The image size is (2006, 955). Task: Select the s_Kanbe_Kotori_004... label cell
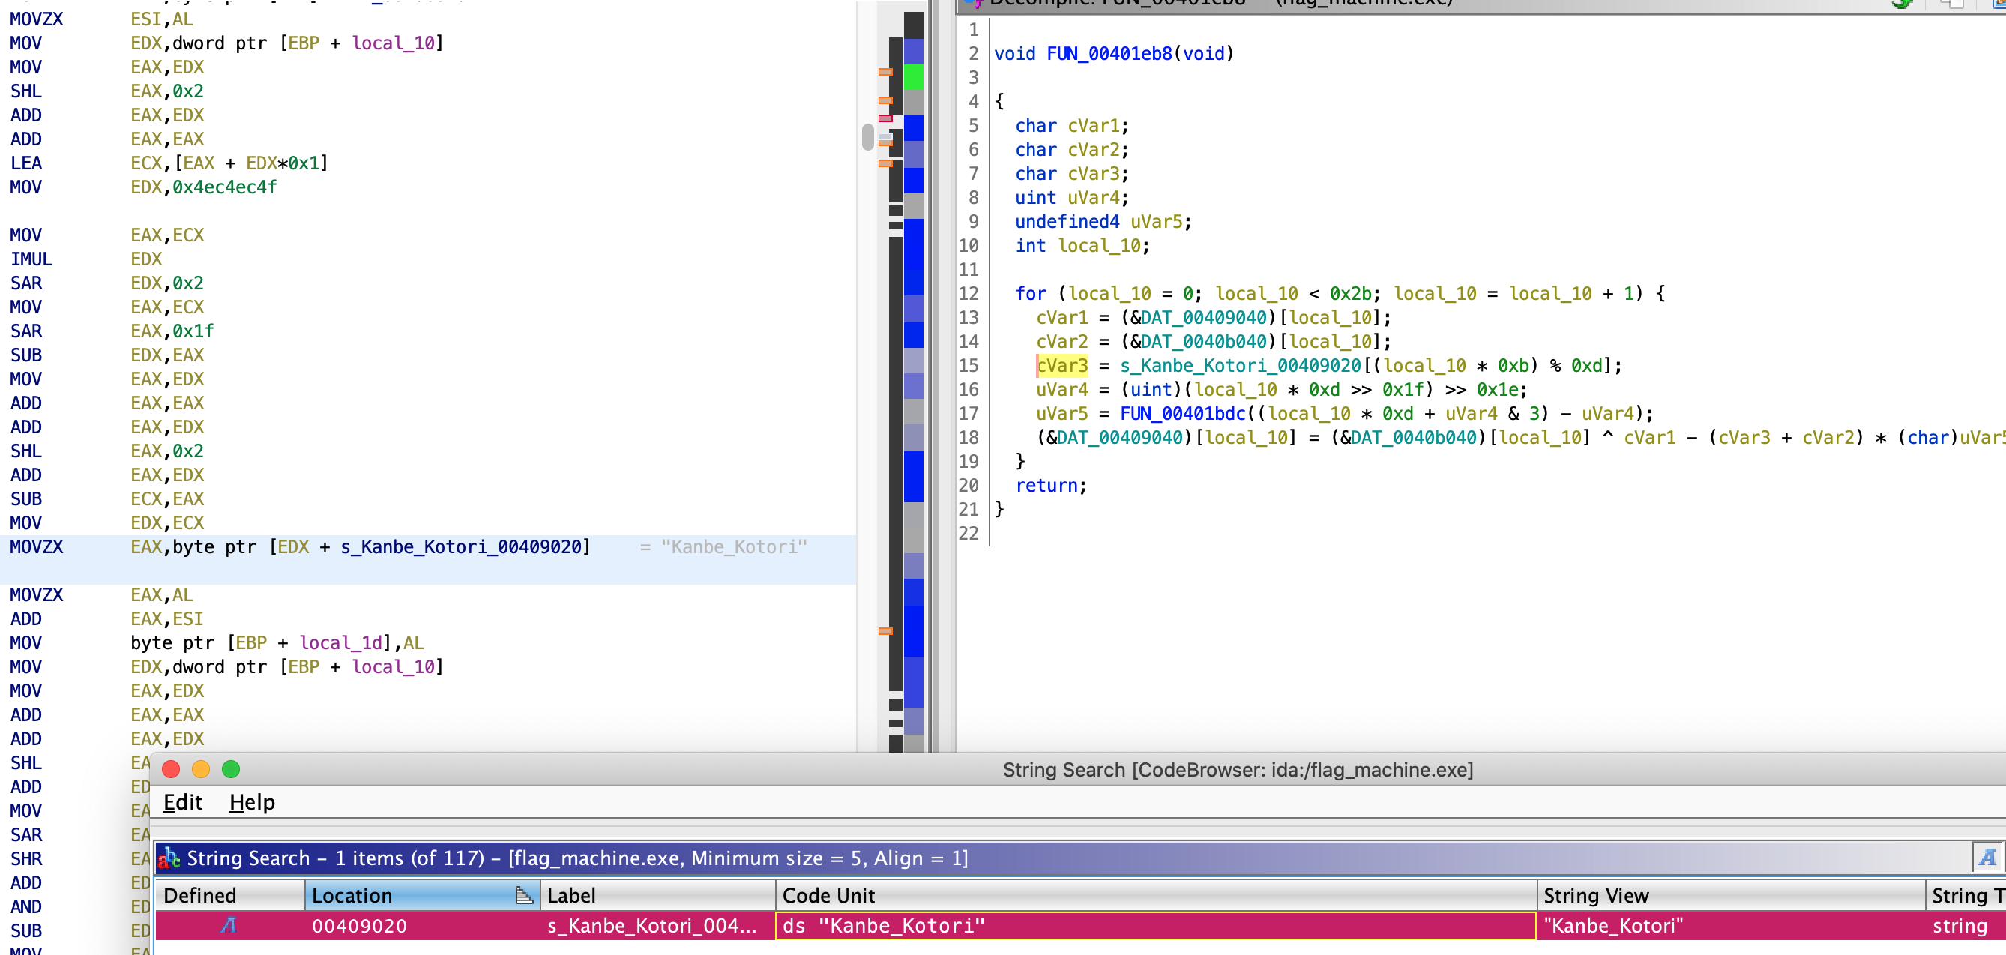[657, 926]
